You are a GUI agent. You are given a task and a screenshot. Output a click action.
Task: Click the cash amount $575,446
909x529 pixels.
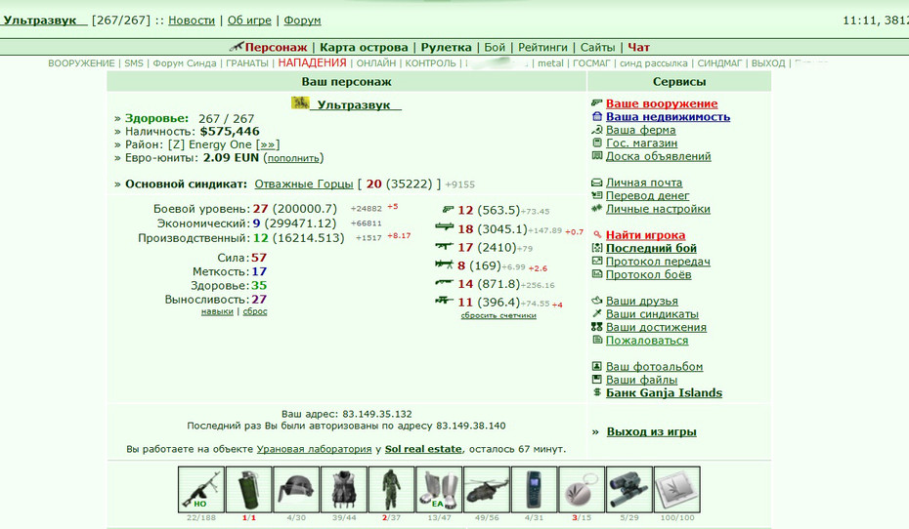[230, 132]
